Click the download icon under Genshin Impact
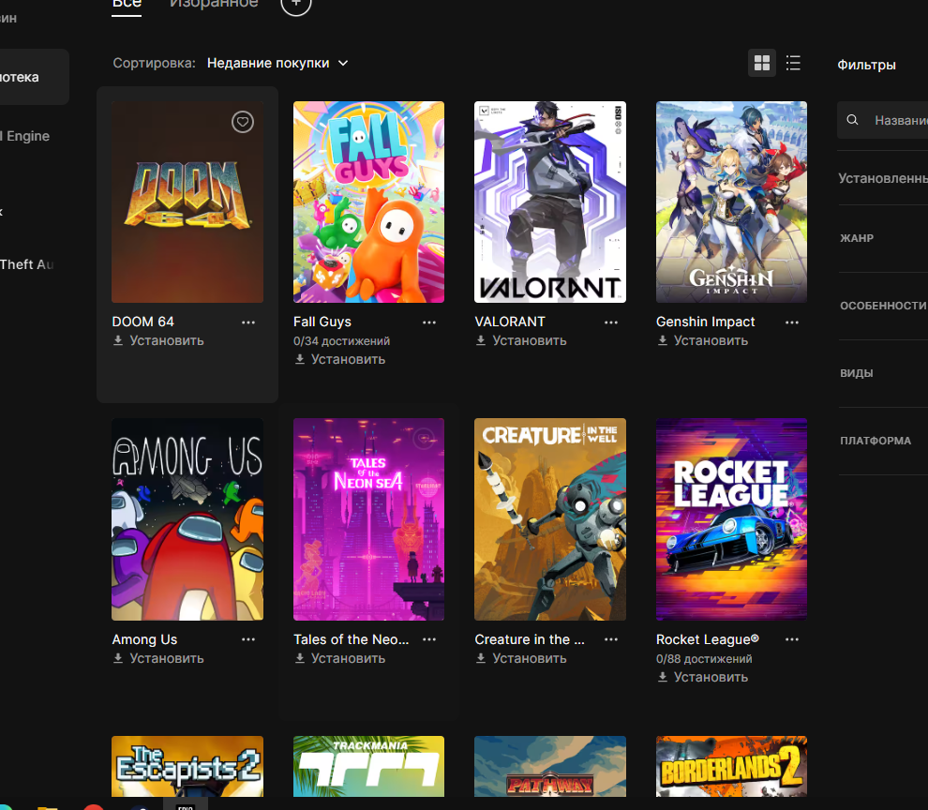This screenshot has height=810, width=928. 663,340
